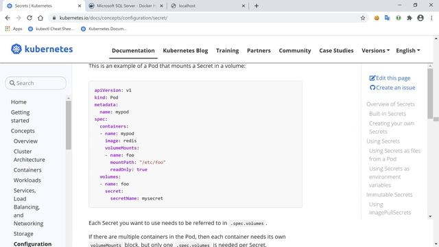Open Home in sidebar

point(19,102)
